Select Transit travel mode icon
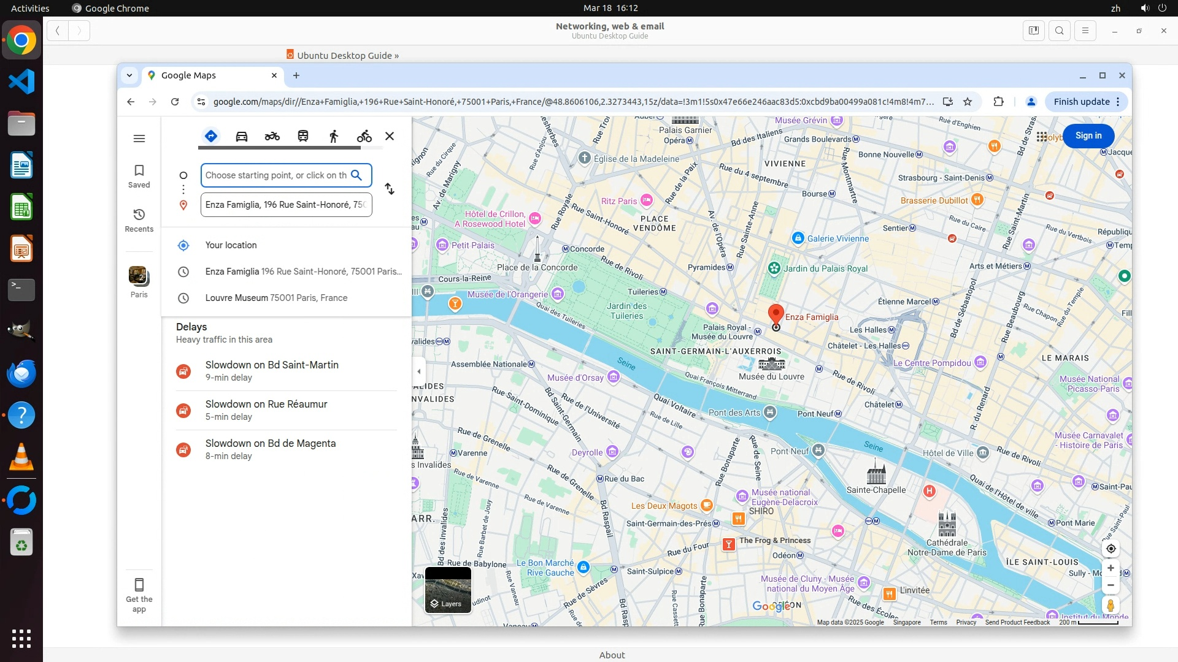Viewport: 1178px width, 662px height. [x=303, y=136]
